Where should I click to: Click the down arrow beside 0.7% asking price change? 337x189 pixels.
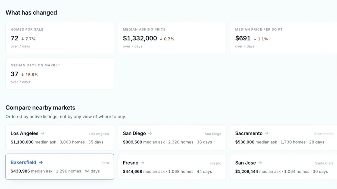[x=161, y=39]
